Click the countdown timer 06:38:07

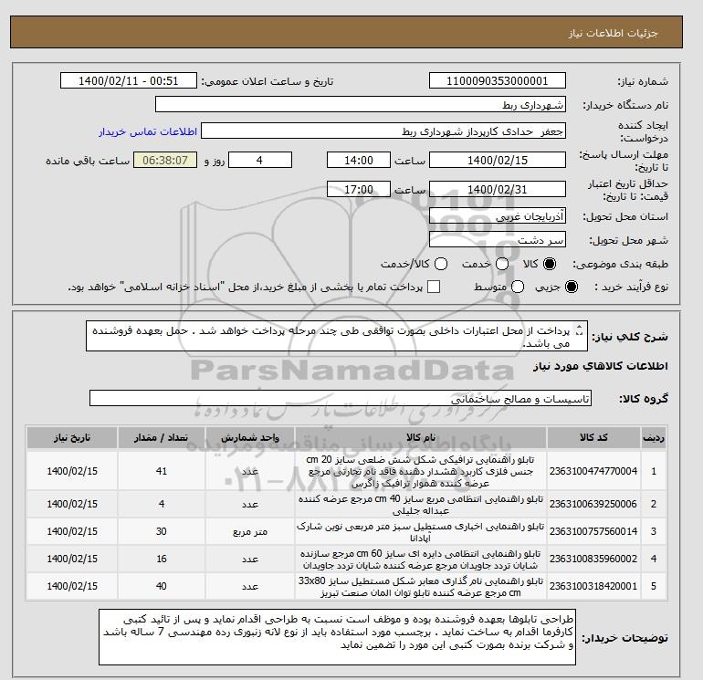(x=165, y=160)
